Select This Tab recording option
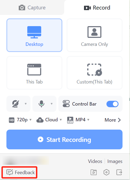Screen dimensions: 130x180 pyautogui.click(x=34, y=73)
